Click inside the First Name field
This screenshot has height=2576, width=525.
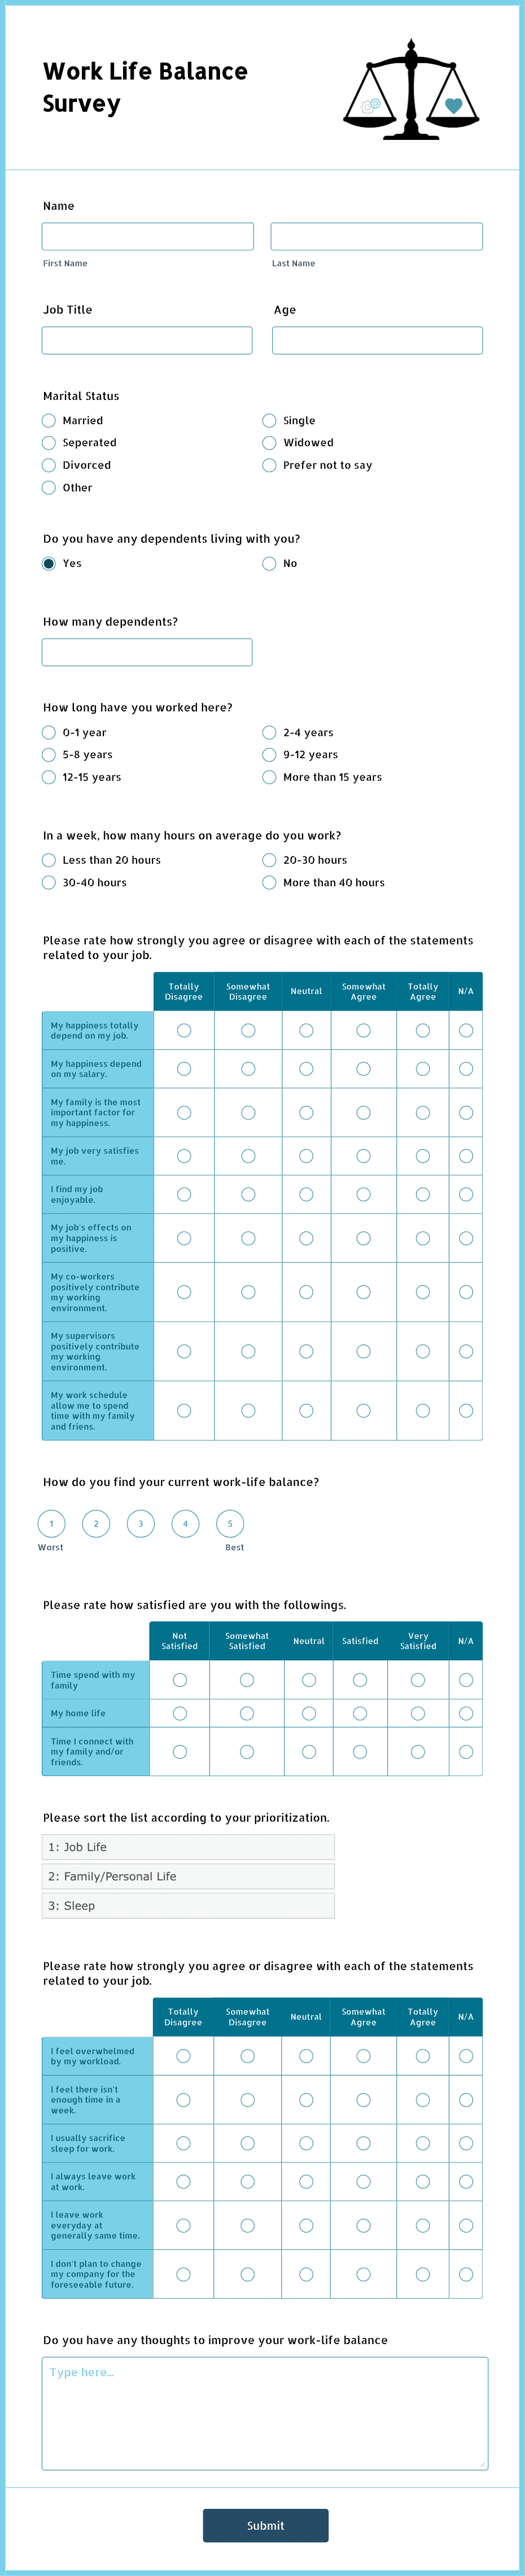[x=147, y=236]
